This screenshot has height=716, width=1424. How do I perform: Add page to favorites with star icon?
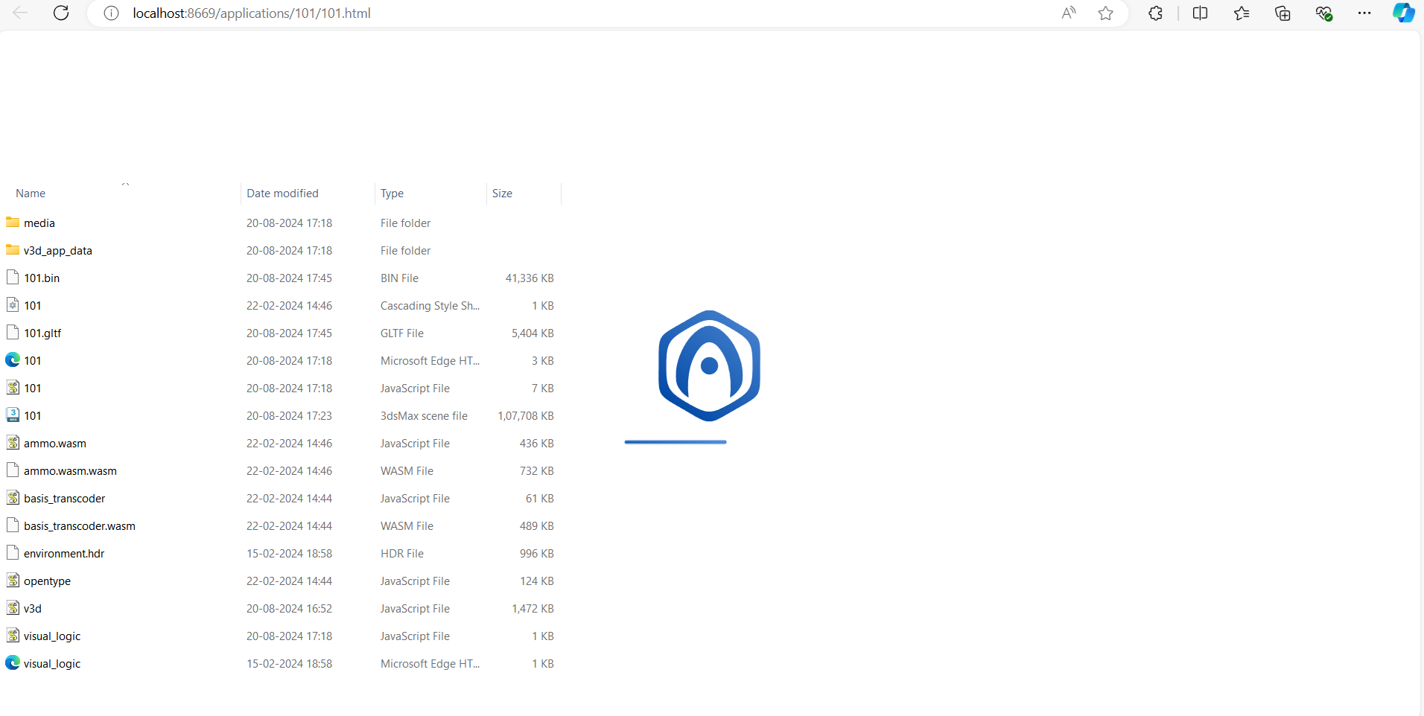(1106, 13)
